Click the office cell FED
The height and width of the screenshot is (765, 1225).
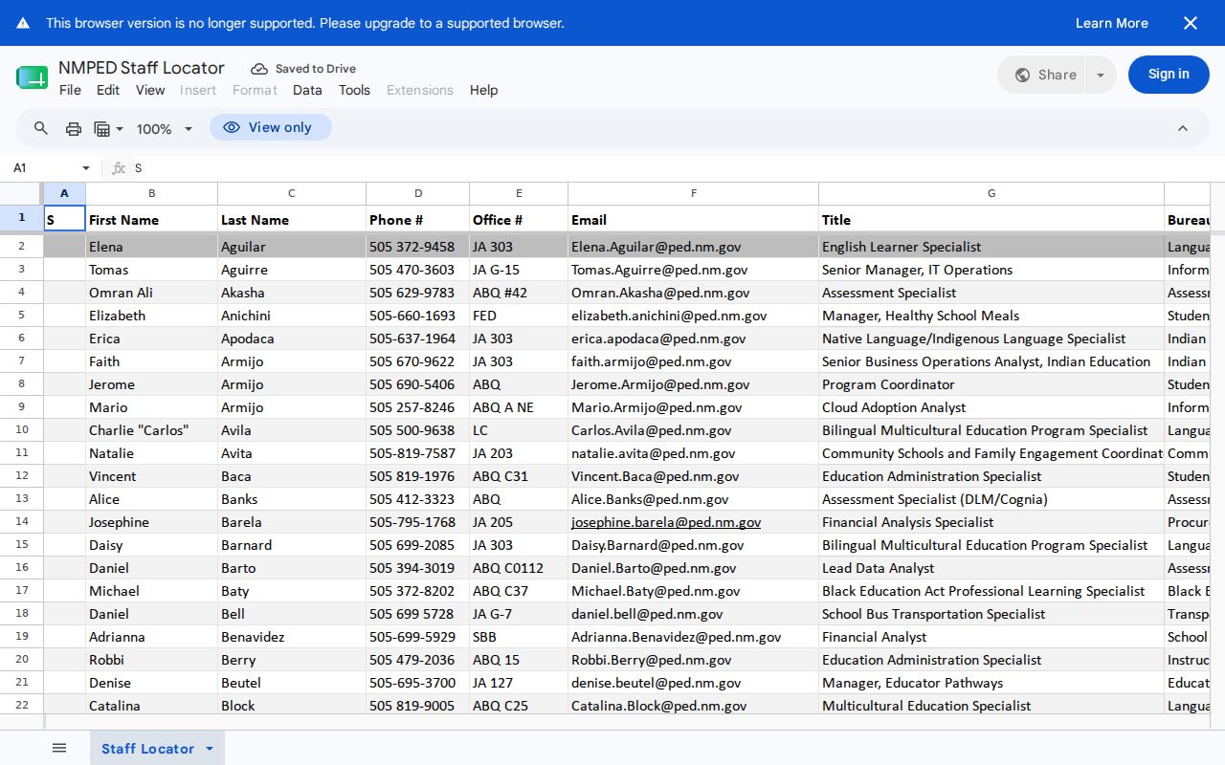click(x=519, y=316)
